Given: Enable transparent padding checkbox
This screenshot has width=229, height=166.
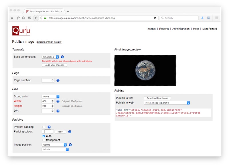Looking at the screenshot, I should tap(44, 140).
